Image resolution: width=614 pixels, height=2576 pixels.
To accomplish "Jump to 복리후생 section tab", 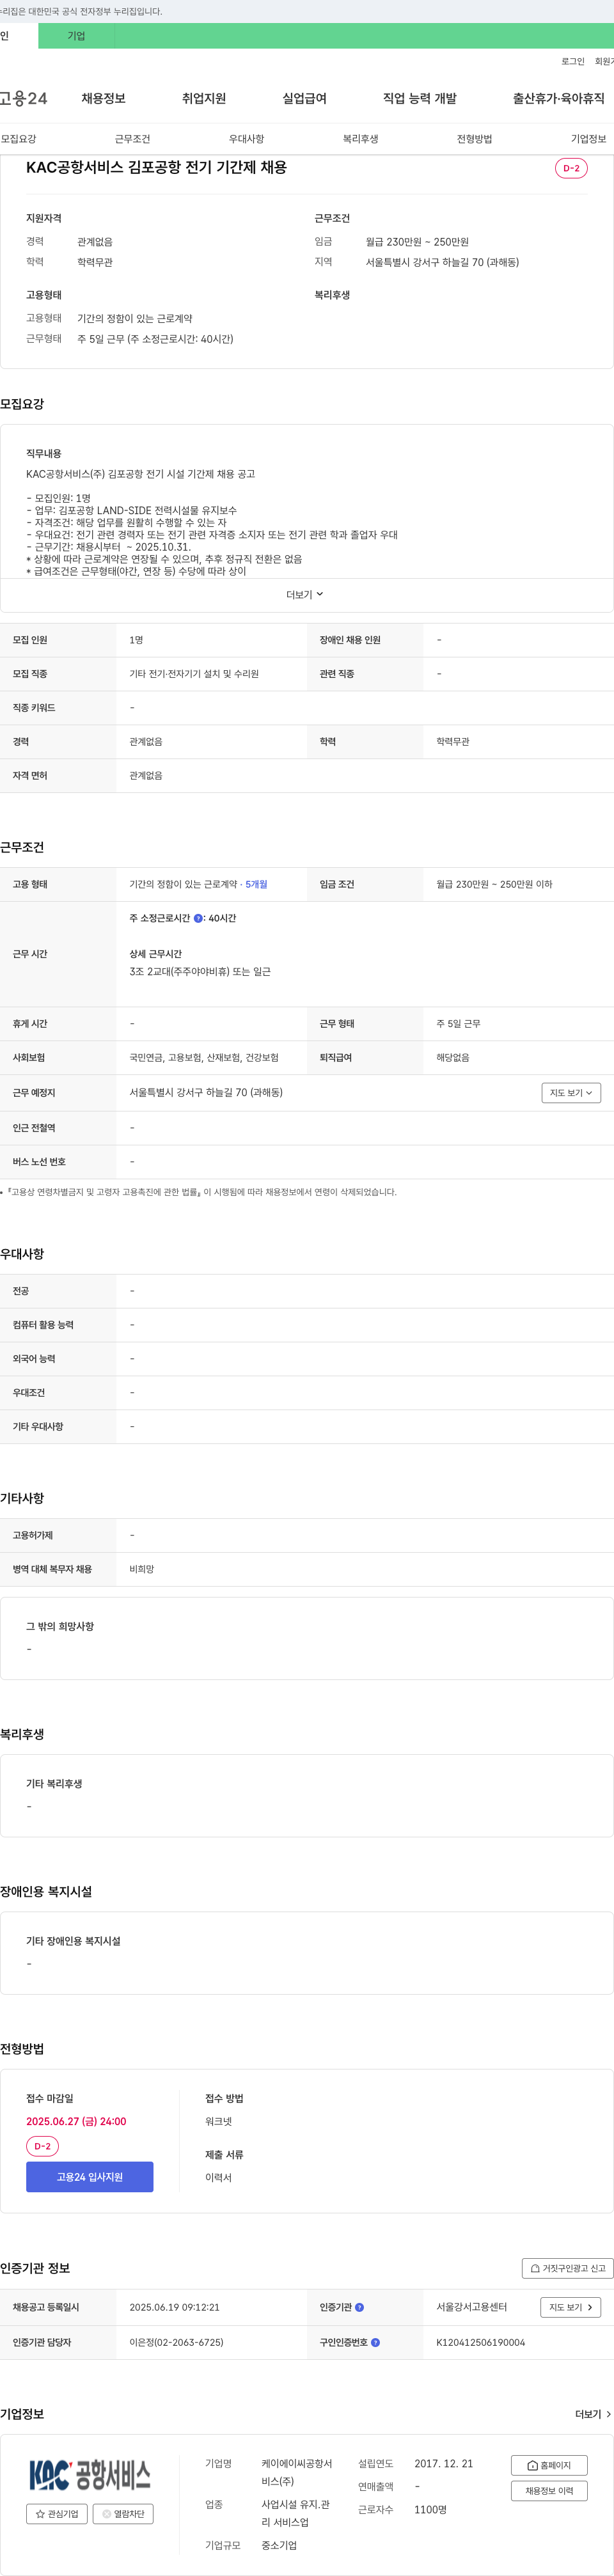I will pos(360,139).
